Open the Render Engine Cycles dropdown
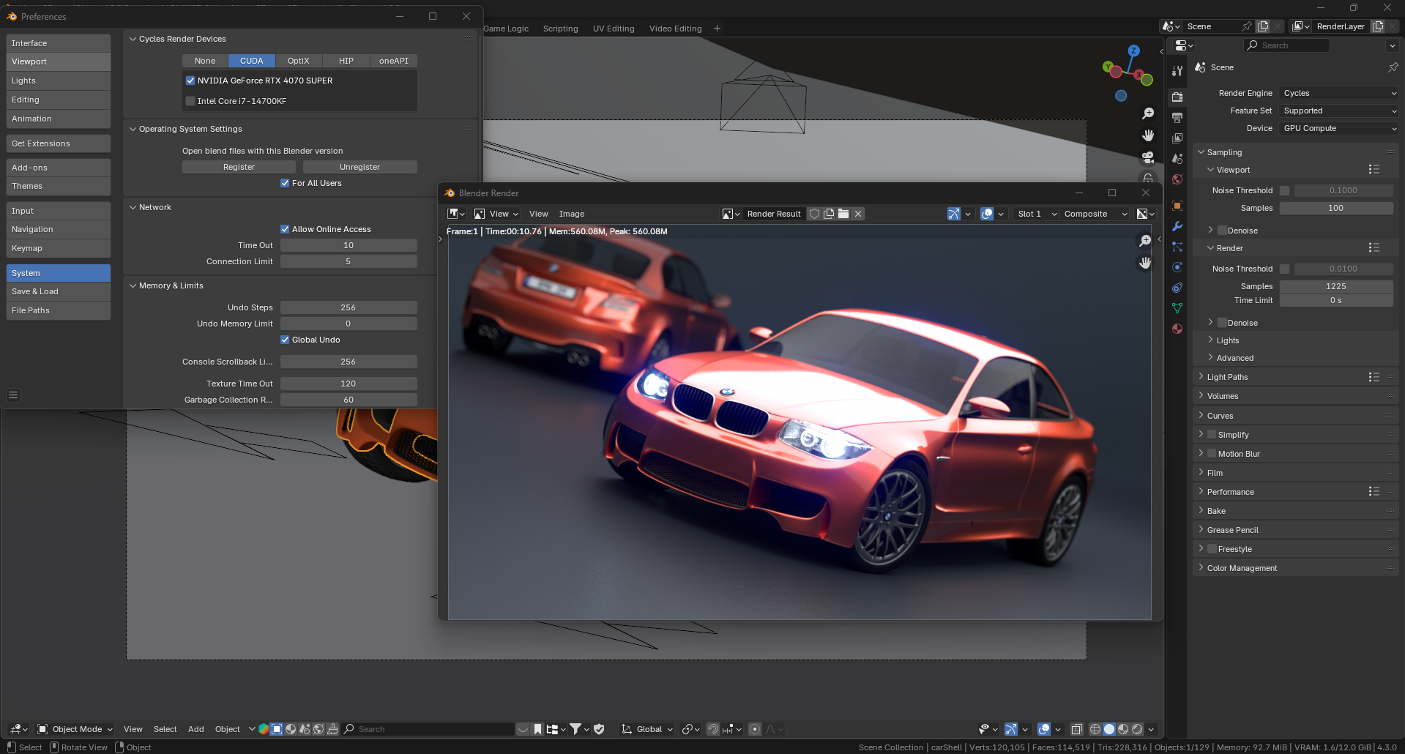 pos(1339,93)
